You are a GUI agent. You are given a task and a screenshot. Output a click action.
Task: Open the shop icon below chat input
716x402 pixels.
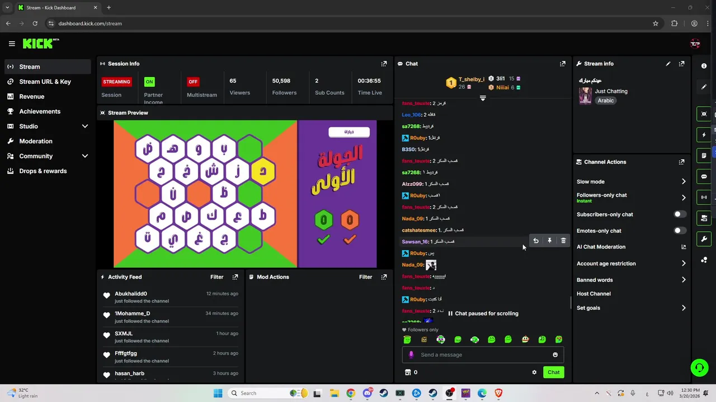[408, 372]
